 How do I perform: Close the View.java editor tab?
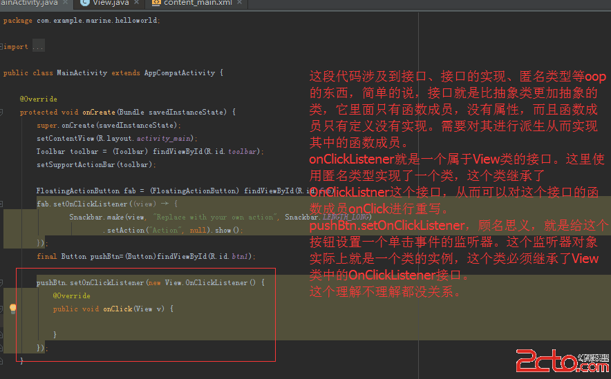coord(135,3)
